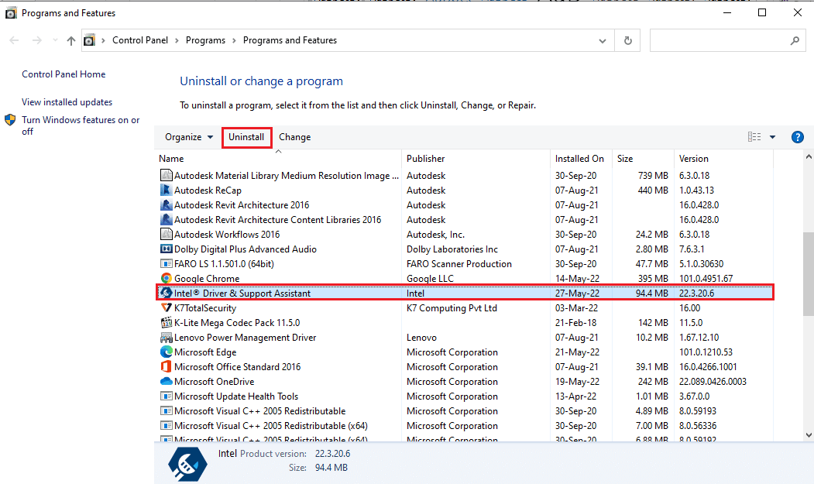Click the search magnifier icon
Image resolution: width=814 pixels, height=484 pixels.
pyautogui.click(x=795, y=40)
